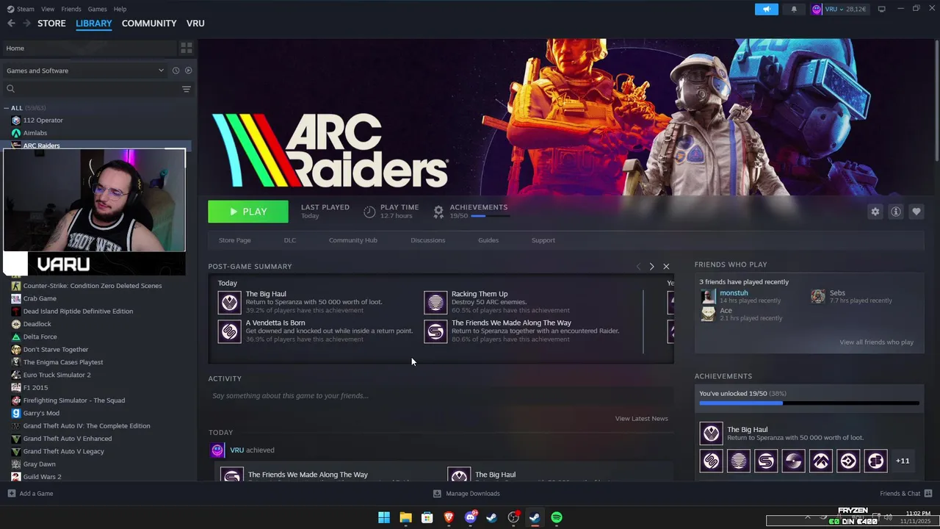Click the achievements progress bar in sidebar panel
Image resolution: width=940 pixels, height=529 pixels.
pyautogui.click(x=809, y=403)
